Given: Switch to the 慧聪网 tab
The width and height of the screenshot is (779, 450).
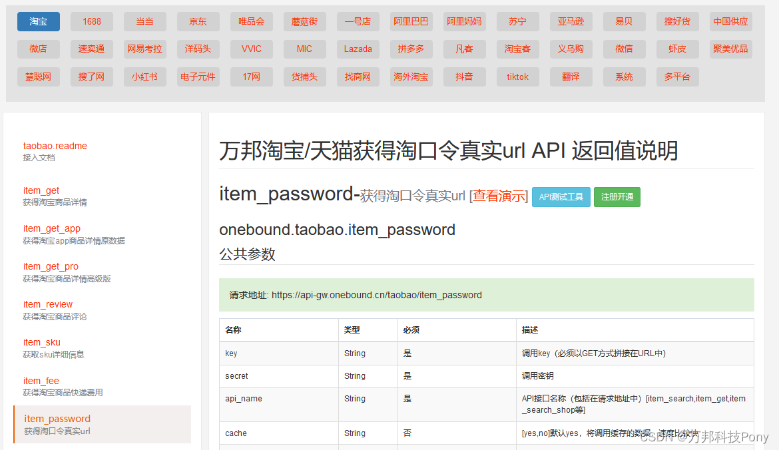Looking at the screenshot, I should pos(38,77).
